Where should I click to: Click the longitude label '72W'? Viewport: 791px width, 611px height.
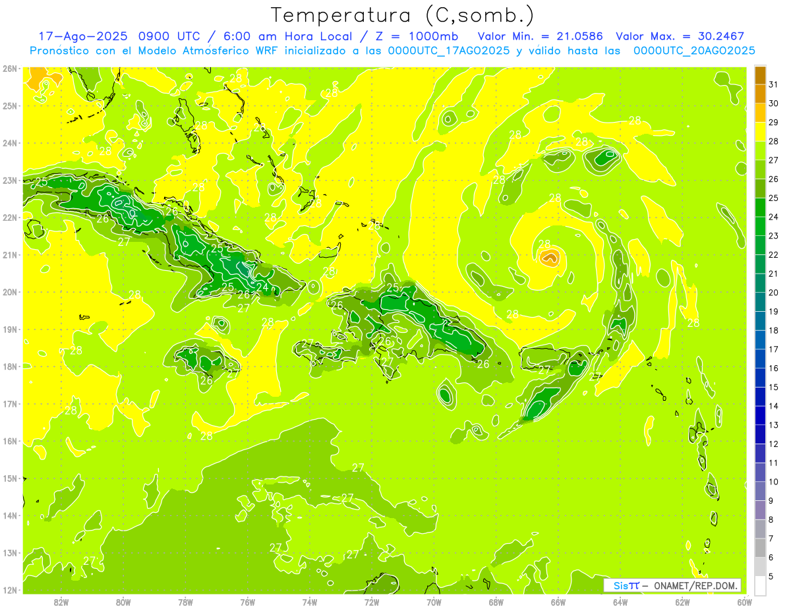(x=372, y=602)
